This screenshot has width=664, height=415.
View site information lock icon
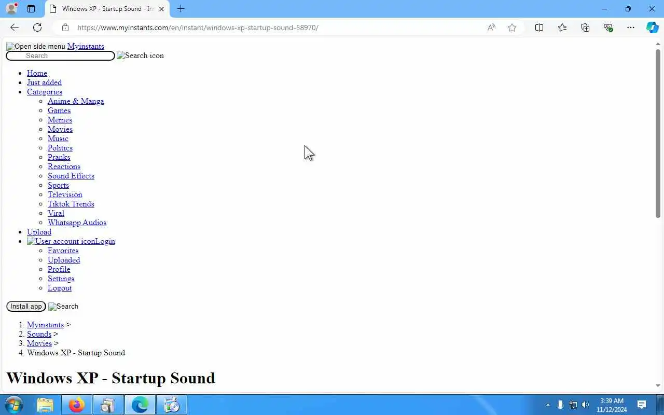point(65,27)
